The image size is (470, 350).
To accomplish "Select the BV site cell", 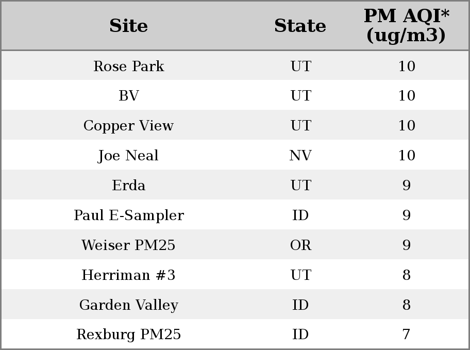I will [x=129, y=96].
